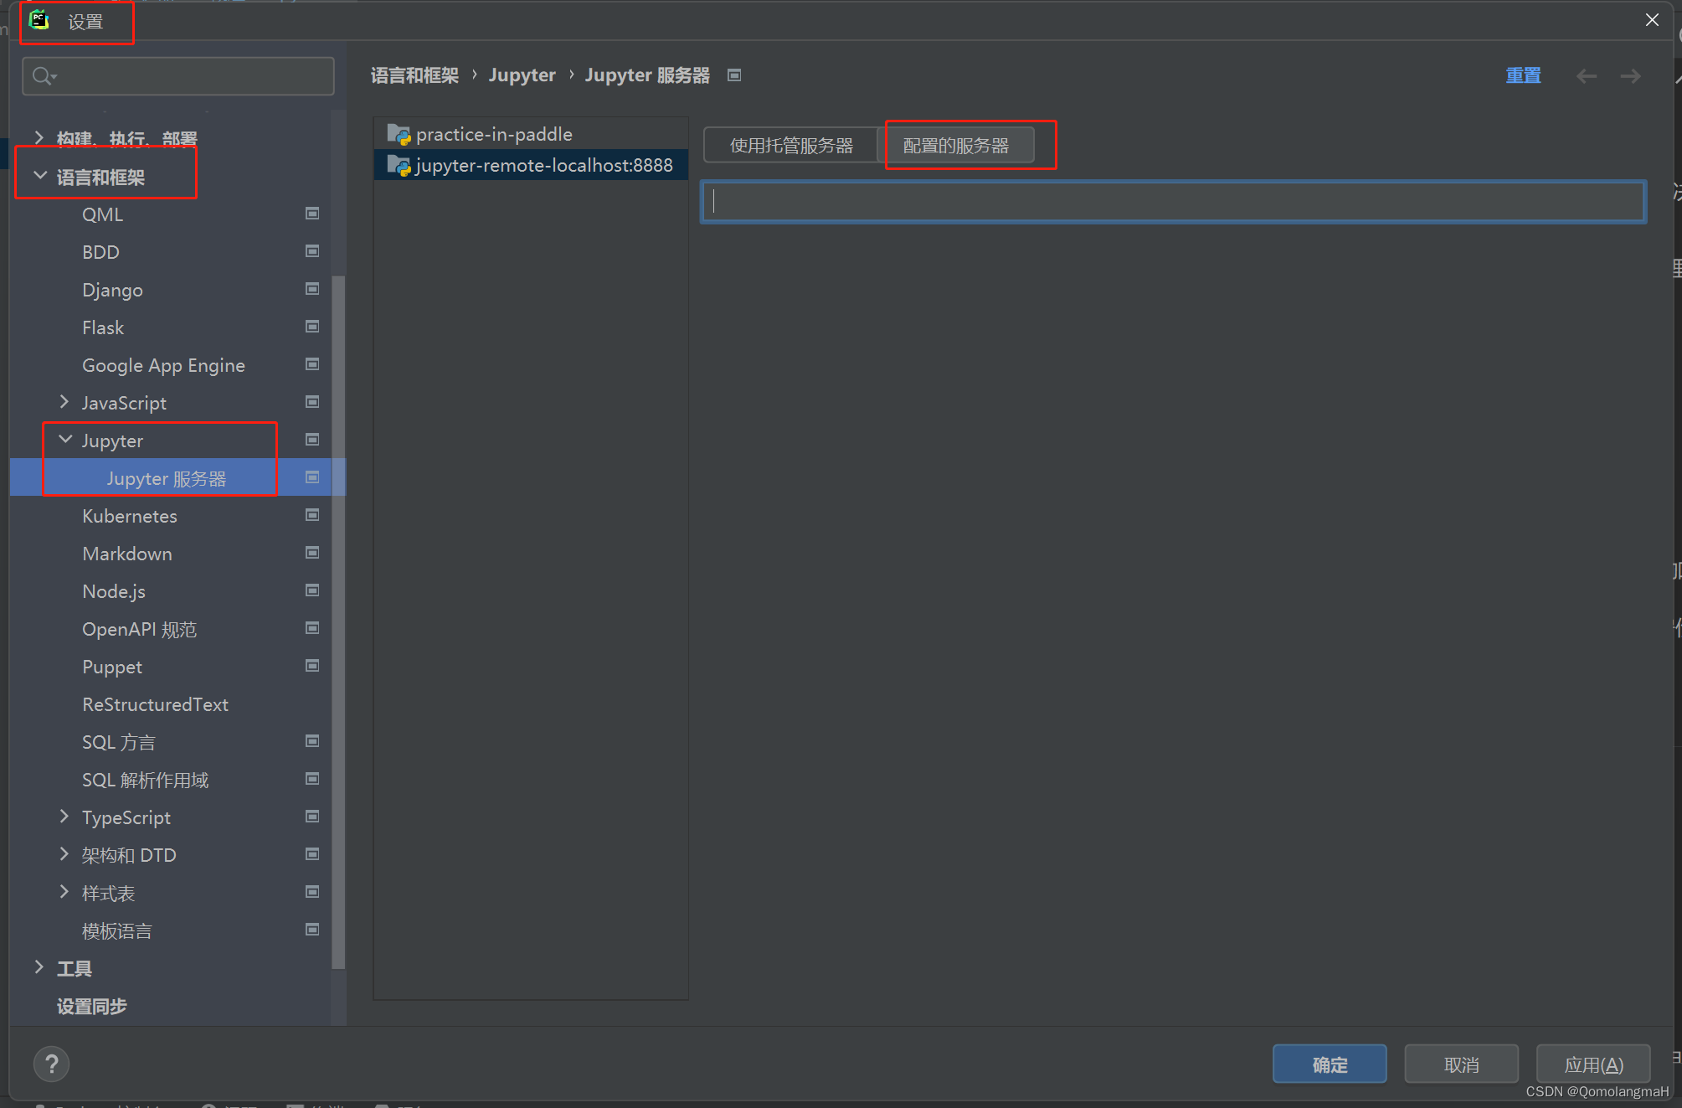
Task: Collapse the Jupyter tree node
Action: (x=65, y=440)
